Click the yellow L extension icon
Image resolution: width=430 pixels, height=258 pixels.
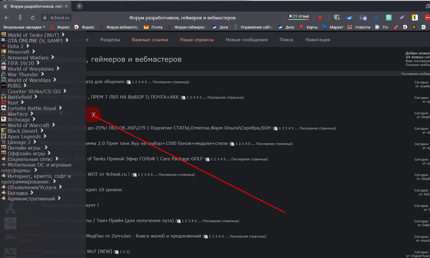tap(415, 18)
